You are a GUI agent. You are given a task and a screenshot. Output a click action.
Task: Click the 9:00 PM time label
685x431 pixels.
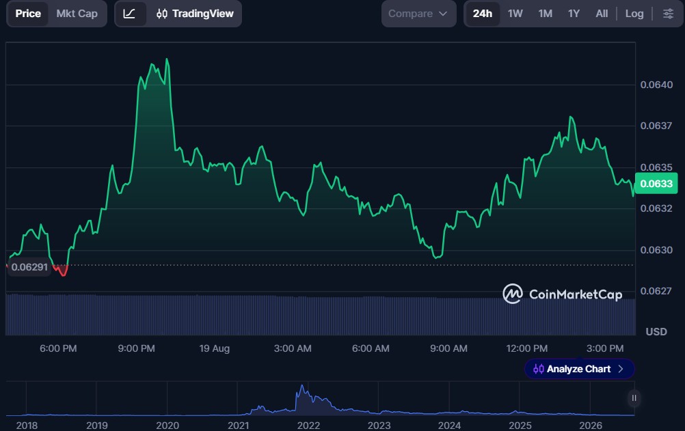(136, 348)
